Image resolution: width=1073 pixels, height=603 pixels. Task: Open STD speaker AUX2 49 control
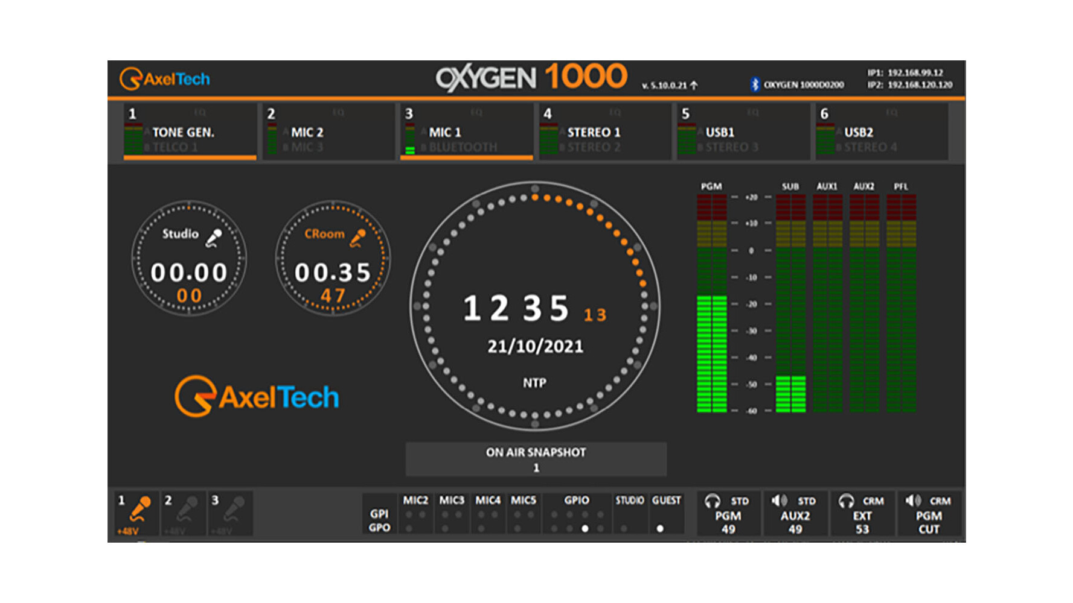point(795,514)
